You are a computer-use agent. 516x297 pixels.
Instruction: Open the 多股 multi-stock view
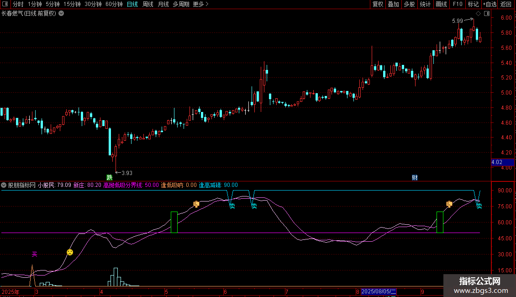[409, 4]
